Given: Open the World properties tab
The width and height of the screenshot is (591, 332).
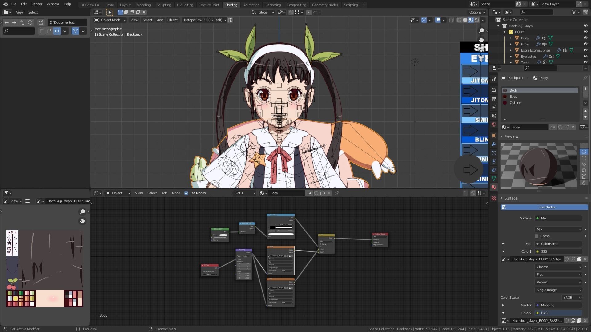Looking at the screenshot, I should point(494,124).
